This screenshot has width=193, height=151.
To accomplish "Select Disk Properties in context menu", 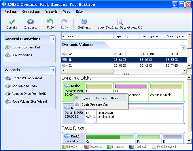I will 94,105.
